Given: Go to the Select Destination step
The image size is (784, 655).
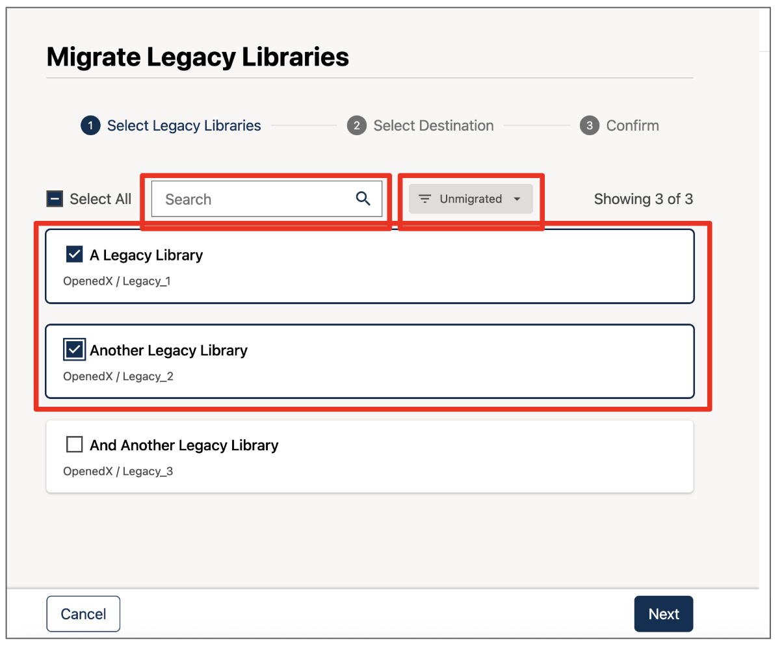Looking at the screenshot, I should [433, 125].
